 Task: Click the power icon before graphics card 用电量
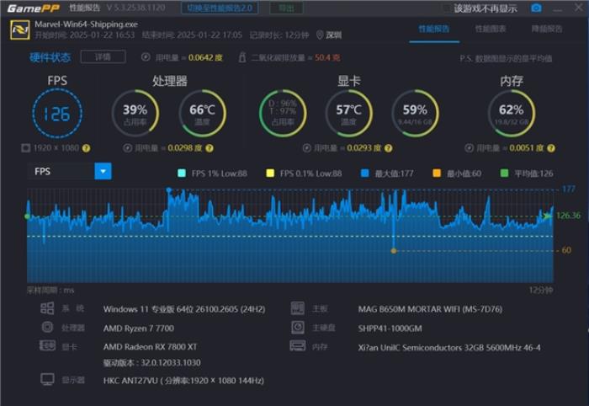click(x=307, y=148)
